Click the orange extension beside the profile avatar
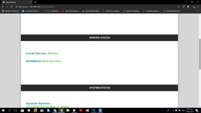 coord(188,7)
